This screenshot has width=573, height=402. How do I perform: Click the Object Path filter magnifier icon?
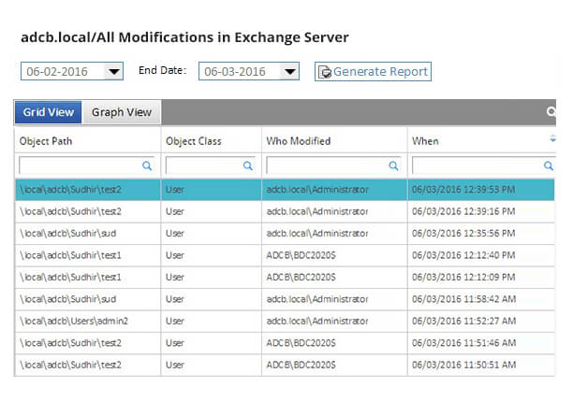pyautogui.click(x=147, y=165)
